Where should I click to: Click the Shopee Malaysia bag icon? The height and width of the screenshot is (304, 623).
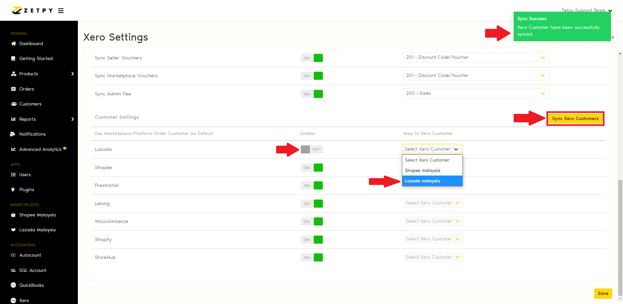click(x=13, y=215)
